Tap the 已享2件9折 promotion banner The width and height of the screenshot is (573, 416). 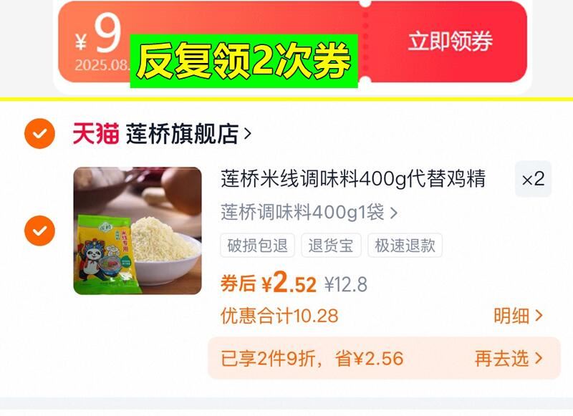384,358
